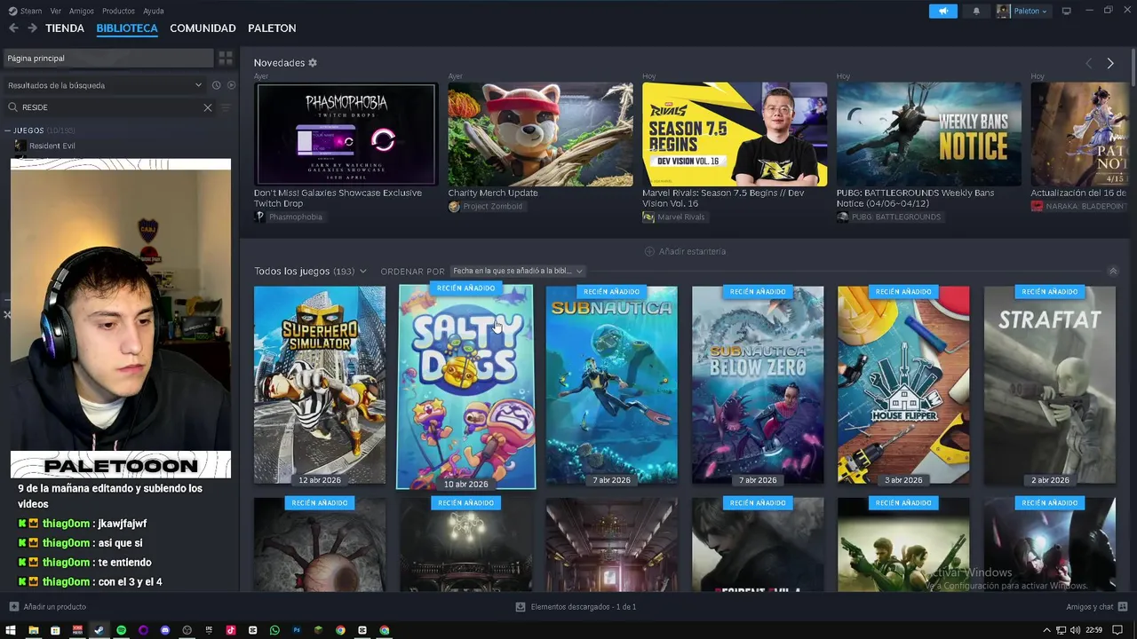Open WhatsApp from the taskbar

tap(274, 630)
